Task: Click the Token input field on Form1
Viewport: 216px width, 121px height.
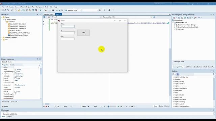Action: click(67, 26)
